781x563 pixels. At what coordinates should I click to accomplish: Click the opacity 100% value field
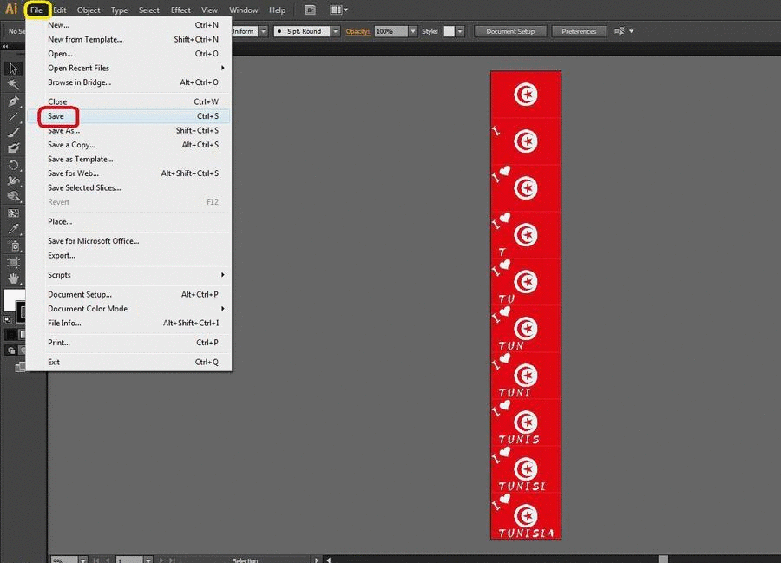tap(391, 31)
